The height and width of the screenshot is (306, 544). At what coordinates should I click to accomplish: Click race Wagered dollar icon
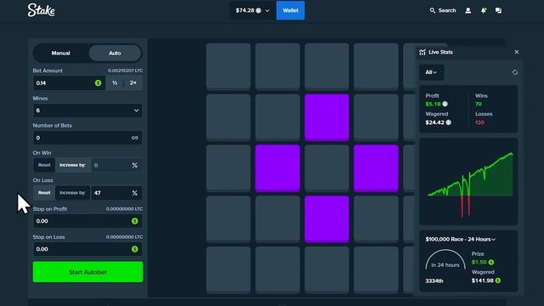point(498,280)
